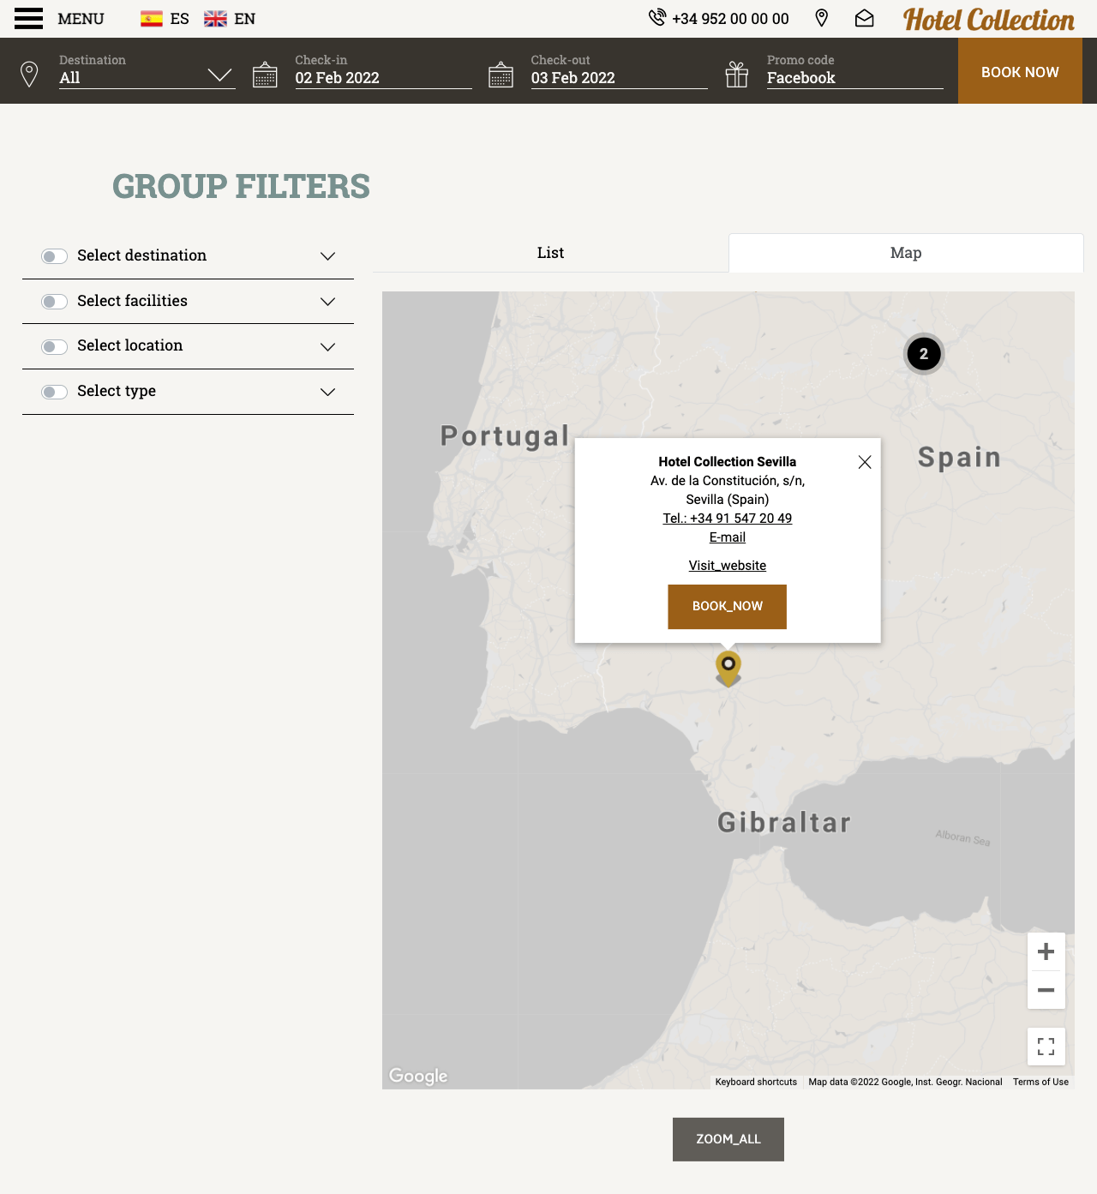Click the destination pin icon in the booking bar
The height and width of the screenshot is (1194, 1097).
click(x=29, y=74)
